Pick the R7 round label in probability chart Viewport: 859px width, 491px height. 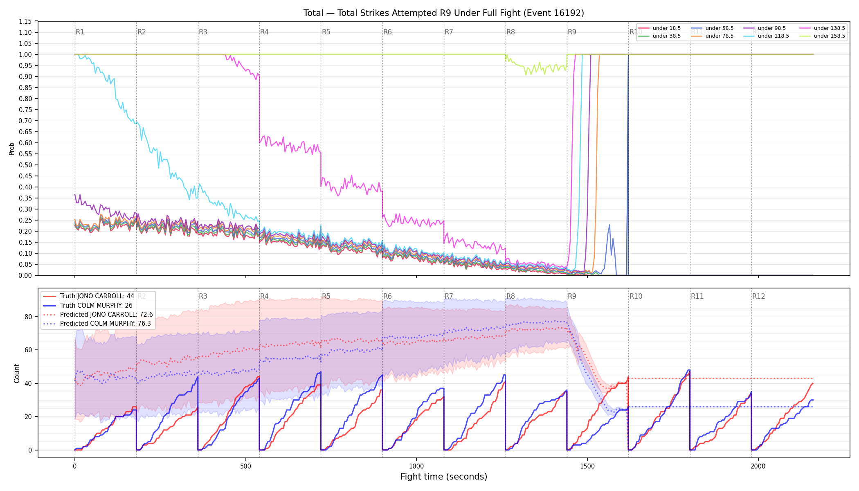449,32
